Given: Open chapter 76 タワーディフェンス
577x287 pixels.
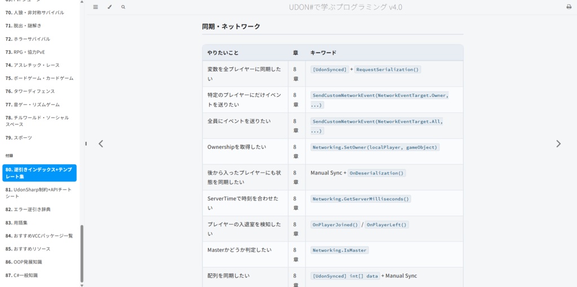Looking at the screenshot, I should coord(30,91).
